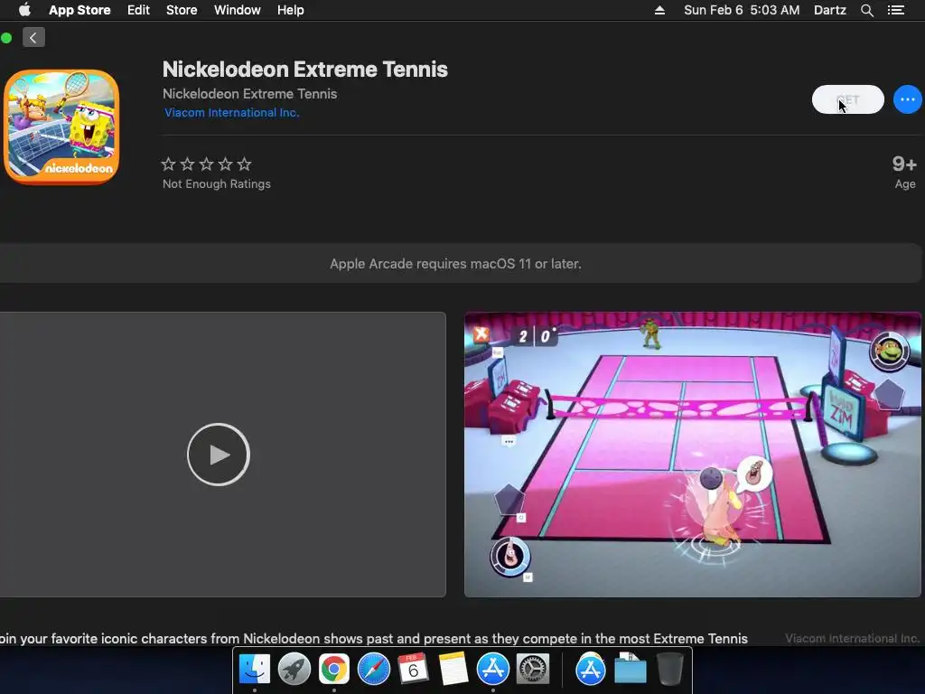Click the fifth rating star

point(244,164)
